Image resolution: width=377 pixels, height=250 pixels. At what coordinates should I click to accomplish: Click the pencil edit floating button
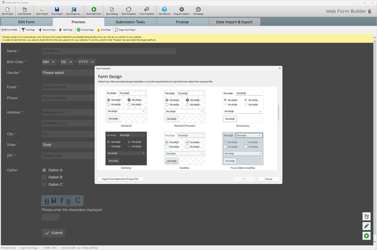(366, 226)
